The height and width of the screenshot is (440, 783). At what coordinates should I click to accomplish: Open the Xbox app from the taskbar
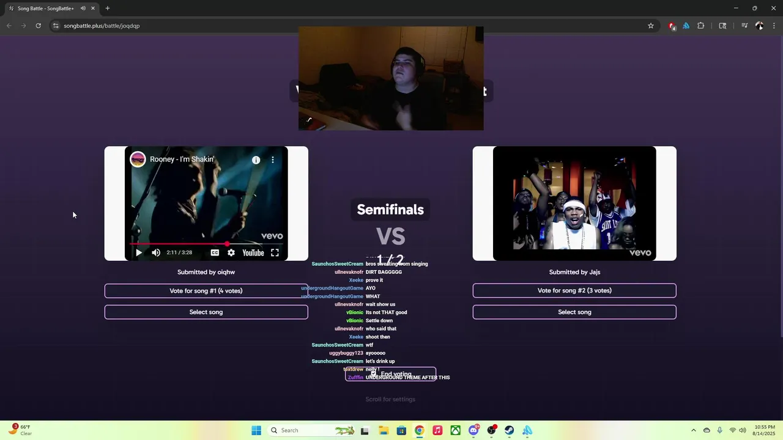click(x=456, y=430)
